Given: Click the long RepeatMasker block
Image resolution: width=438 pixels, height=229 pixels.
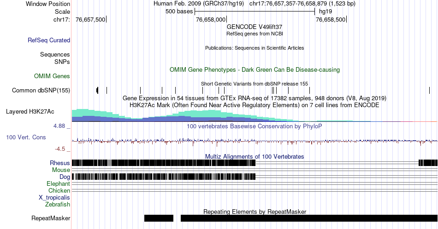Looking at the screenshot, I should click(x=309, y=218).
